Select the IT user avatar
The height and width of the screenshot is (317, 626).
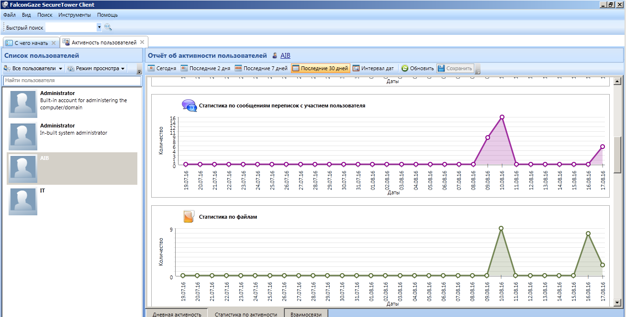pos(23,201)
